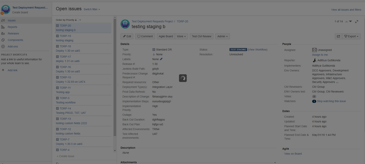Open the Admin dropdown
This screenshot has height=164, width=365.
click(222, 36)
